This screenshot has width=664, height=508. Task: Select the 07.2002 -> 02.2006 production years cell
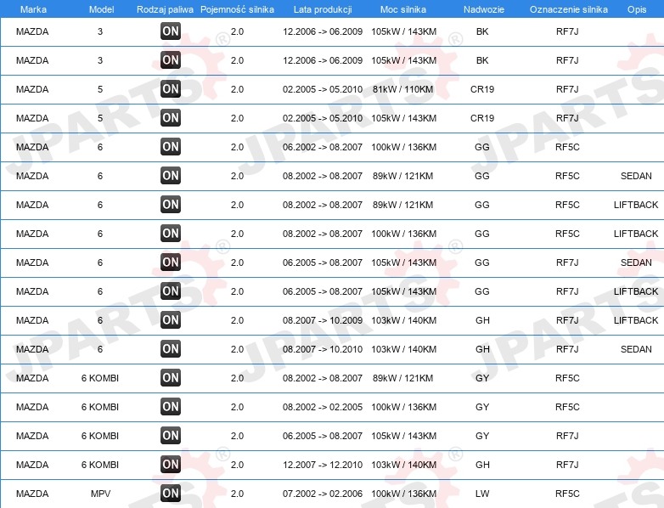click(x=323, y=494)
